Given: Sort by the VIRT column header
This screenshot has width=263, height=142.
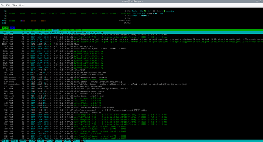Looking at the screenshot, I should click(x=33, y=30).
